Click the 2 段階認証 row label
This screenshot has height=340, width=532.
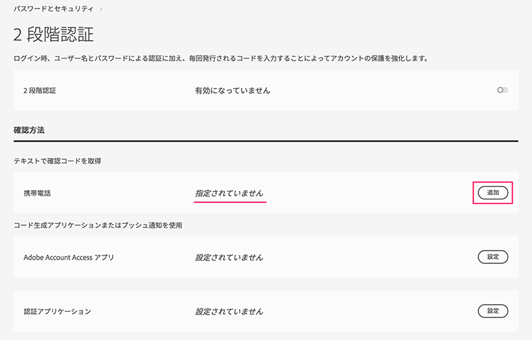[39, 91]
